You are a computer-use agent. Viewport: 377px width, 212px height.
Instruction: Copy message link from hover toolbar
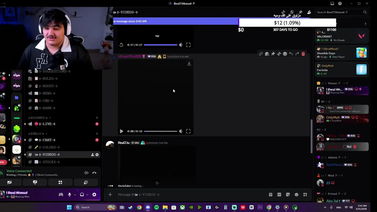click(261, 54)
